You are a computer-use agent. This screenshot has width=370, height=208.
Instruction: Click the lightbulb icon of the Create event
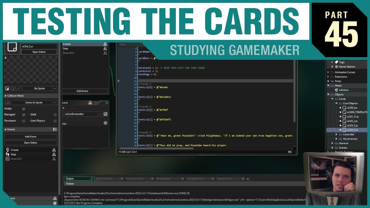click(8, 150)
